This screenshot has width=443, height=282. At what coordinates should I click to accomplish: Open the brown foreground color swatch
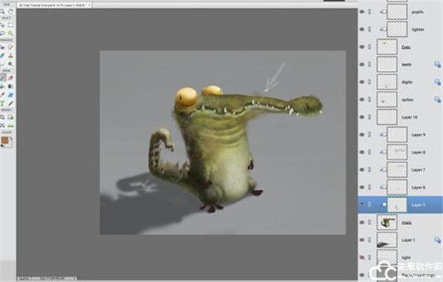pos(5,140)
